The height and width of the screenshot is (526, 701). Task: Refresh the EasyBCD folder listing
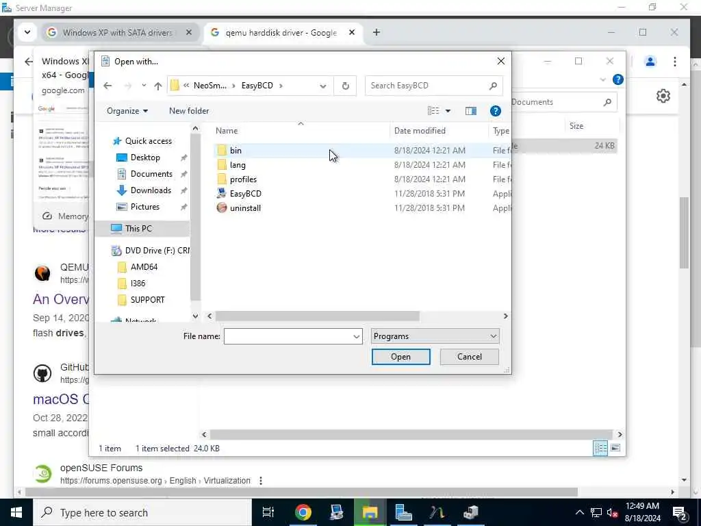345,86
